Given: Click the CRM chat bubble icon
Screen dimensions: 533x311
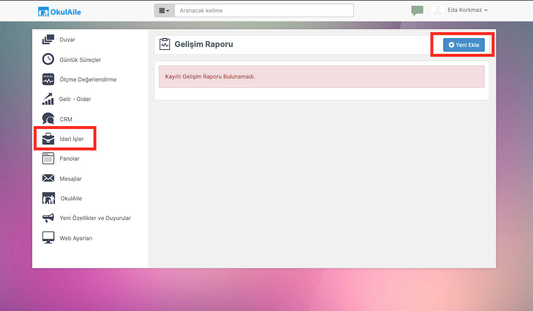Looking at the screenshot, I should (48, 119).
